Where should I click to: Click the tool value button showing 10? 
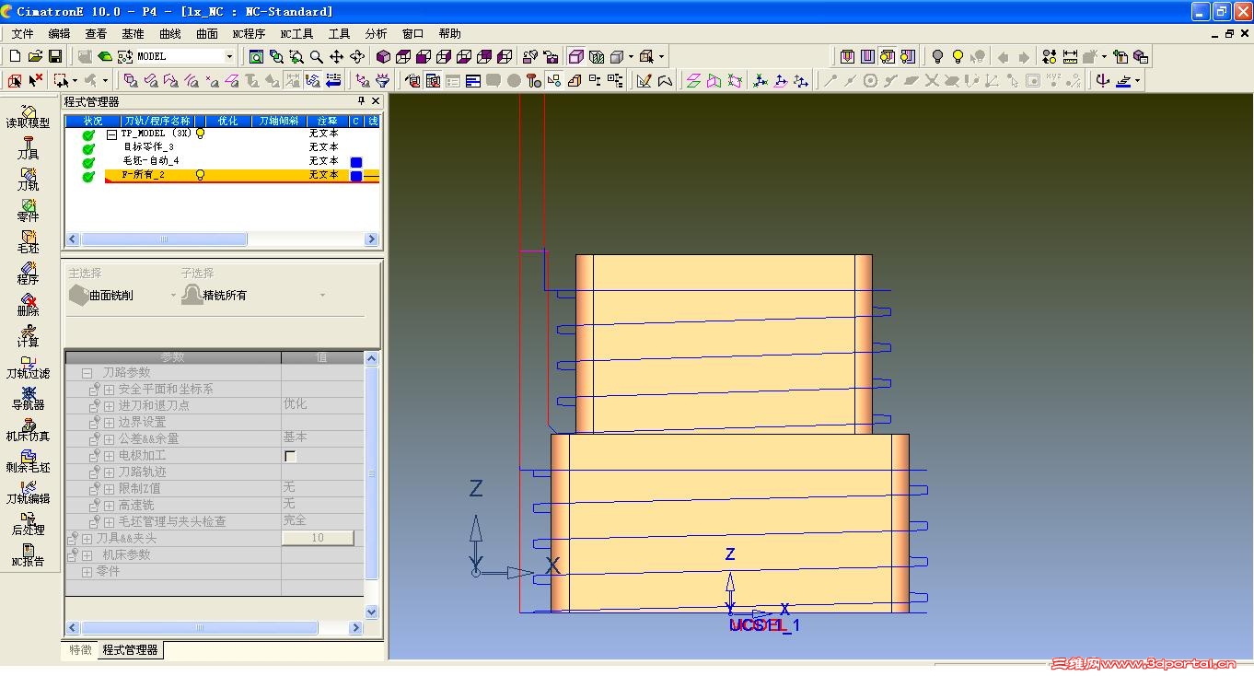(x=318, y=538)
